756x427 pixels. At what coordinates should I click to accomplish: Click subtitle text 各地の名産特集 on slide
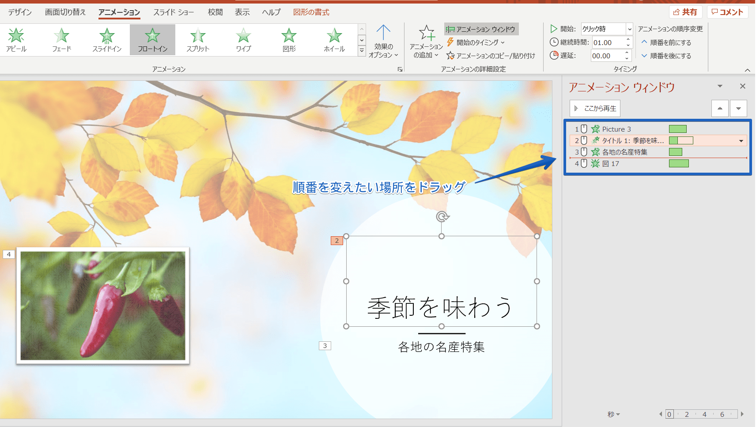(442, 347)
